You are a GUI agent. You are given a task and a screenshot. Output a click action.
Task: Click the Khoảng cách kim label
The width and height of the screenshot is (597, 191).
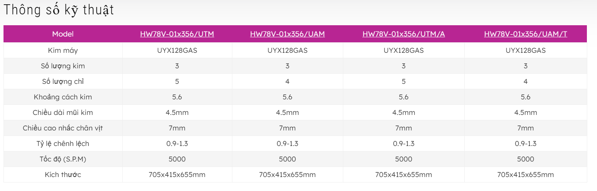coord(63,97)
